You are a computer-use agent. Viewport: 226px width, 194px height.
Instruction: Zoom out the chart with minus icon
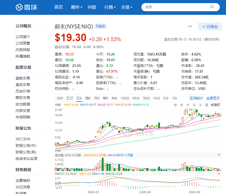188,105
